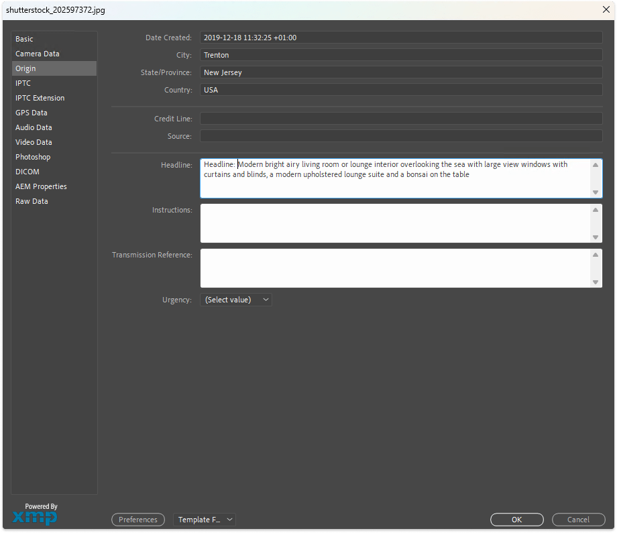Screen dimensions: 617x533
Task: Click into the City field
Action: pyautogui.click(x=400, y=55)
